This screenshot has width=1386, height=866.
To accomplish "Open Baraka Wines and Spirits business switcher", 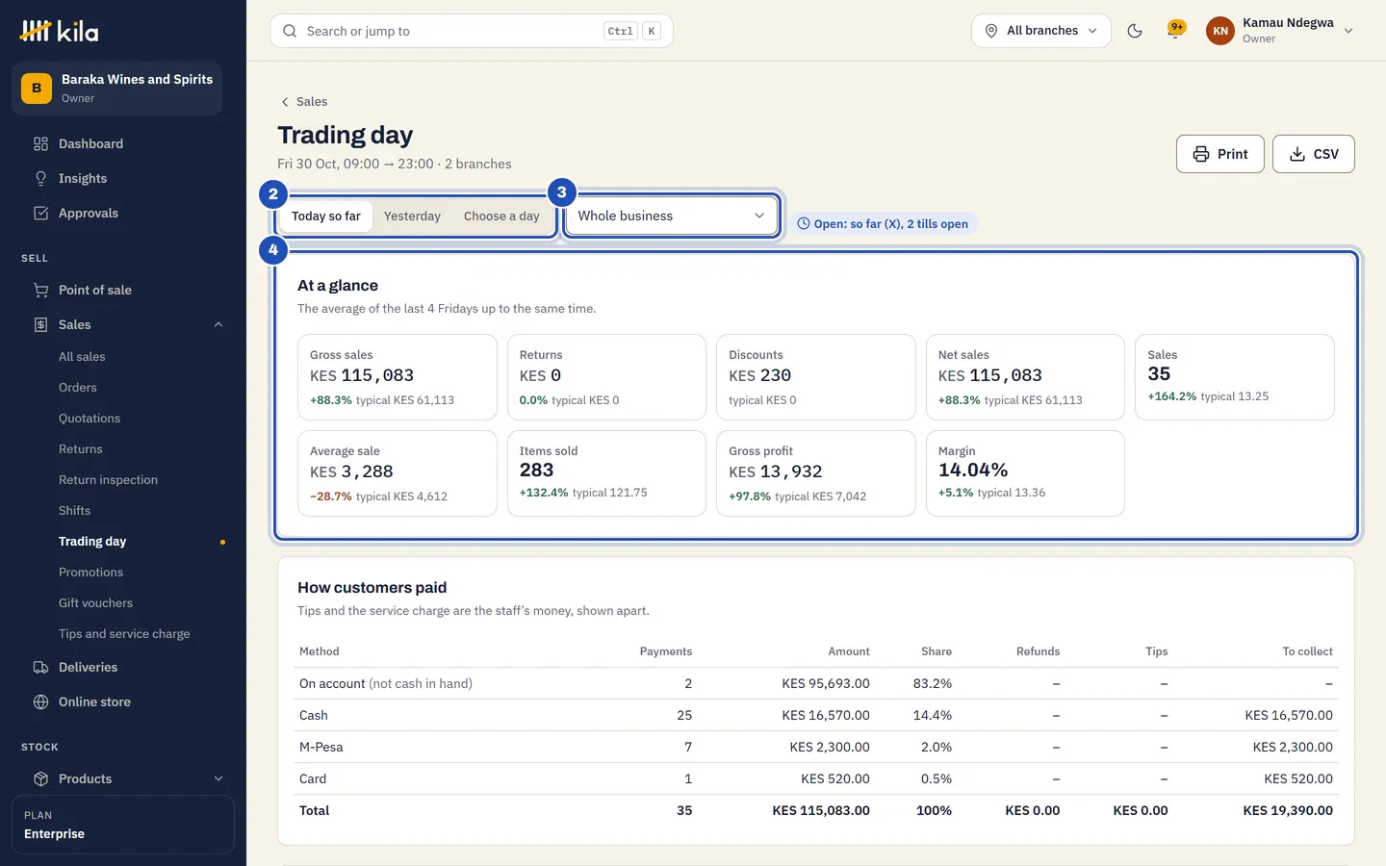I will (x=117, y=89).
